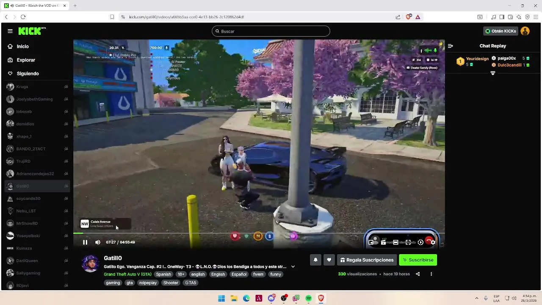Go back in browser
Screen dimensions: 542x305
pos(6,17)
